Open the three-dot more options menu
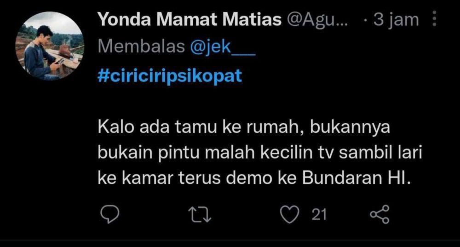 point(435,19)
